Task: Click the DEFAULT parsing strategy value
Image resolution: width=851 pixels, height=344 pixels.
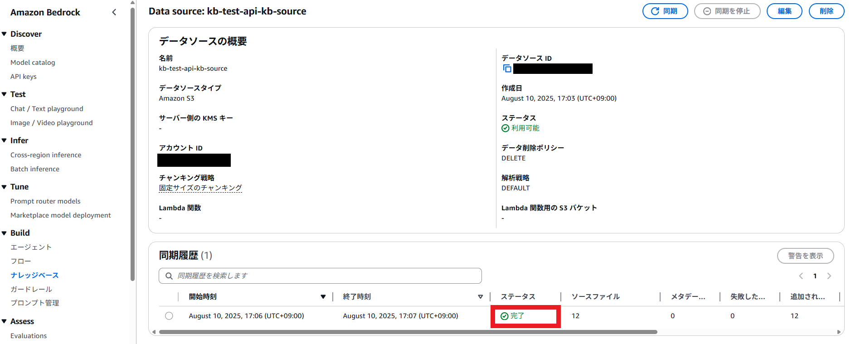Action: pos(515,188)
